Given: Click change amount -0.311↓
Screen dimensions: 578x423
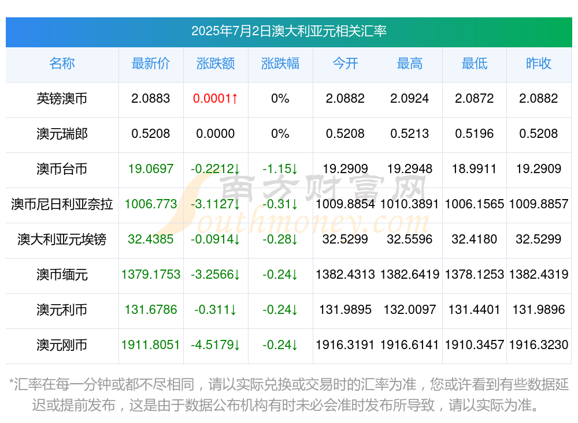Looking at the screenshot, I should (216, 310).
